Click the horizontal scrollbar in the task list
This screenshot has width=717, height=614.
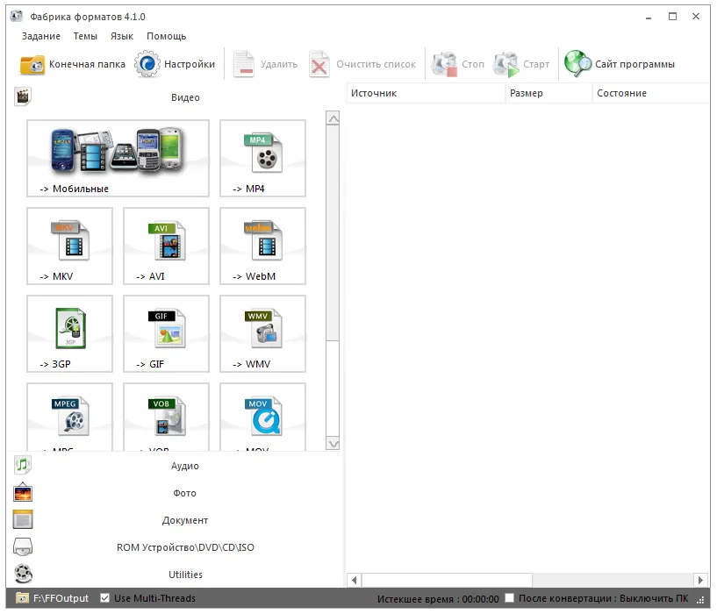pyautogui.click(x=448, y=580)
